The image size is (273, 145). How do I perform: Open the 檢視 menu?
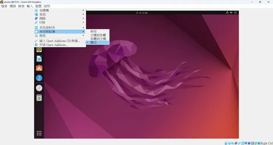tap(21, 6)
